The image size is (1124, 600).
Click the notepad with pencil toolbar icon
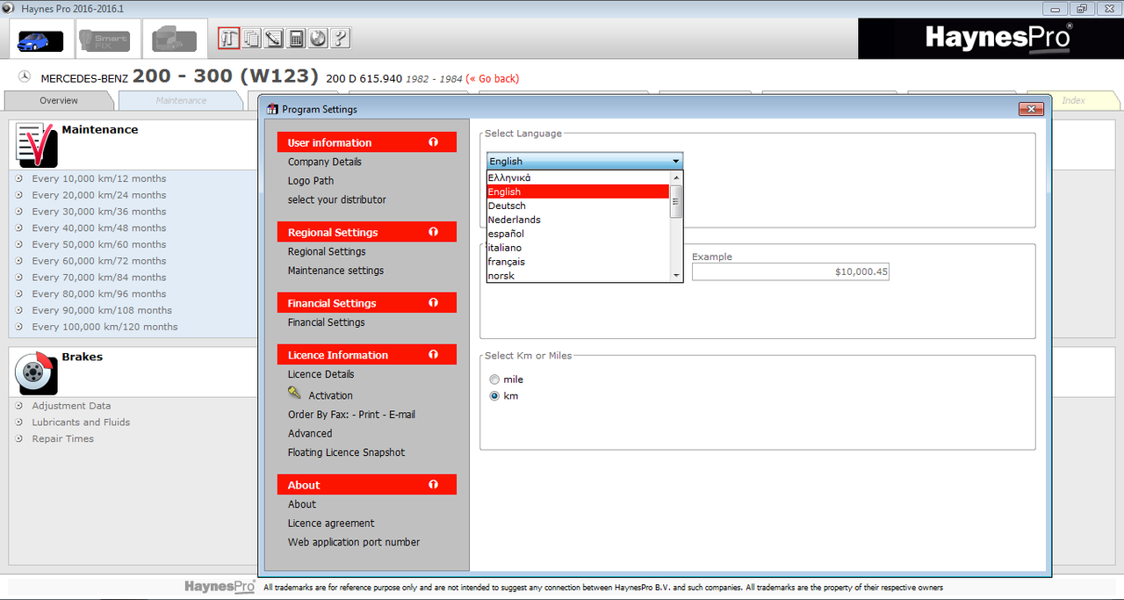coord(273,39)
